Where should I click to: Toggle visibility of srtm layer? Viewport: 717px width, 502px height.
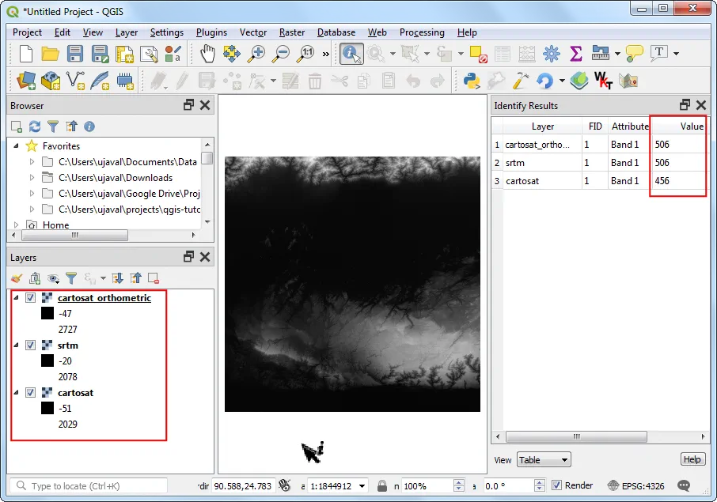tap(30, 345)
